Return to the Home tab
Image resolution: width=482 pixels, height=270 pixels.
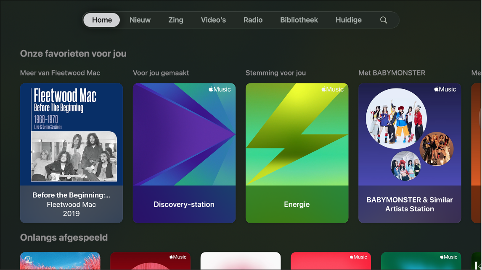coord(101,20)
